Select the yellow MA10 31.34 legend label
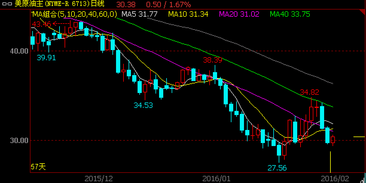This screenshot has width=366, height=183. coord(188,14)
